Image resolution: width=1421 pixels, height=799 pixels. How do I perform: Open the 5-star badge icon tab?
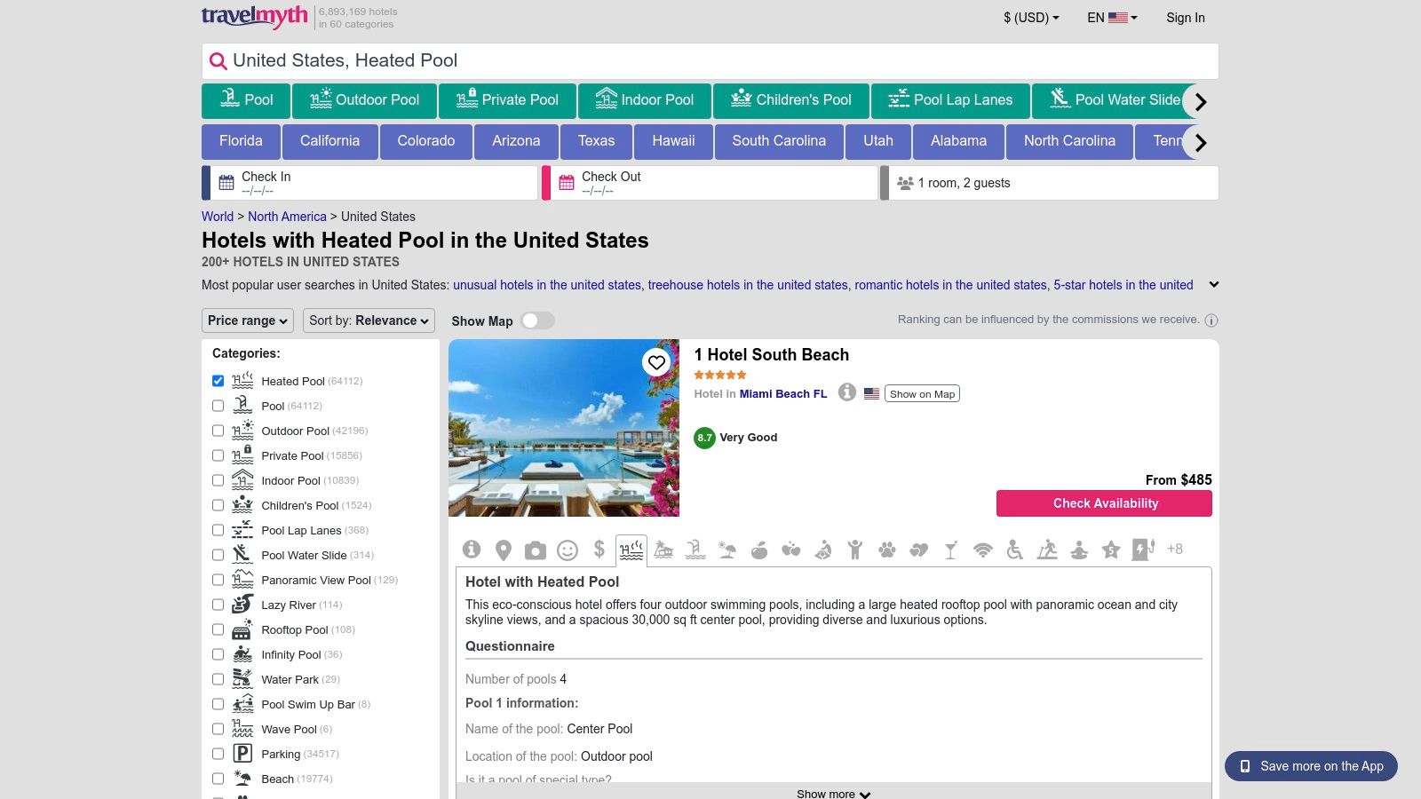pos(1111,550)
